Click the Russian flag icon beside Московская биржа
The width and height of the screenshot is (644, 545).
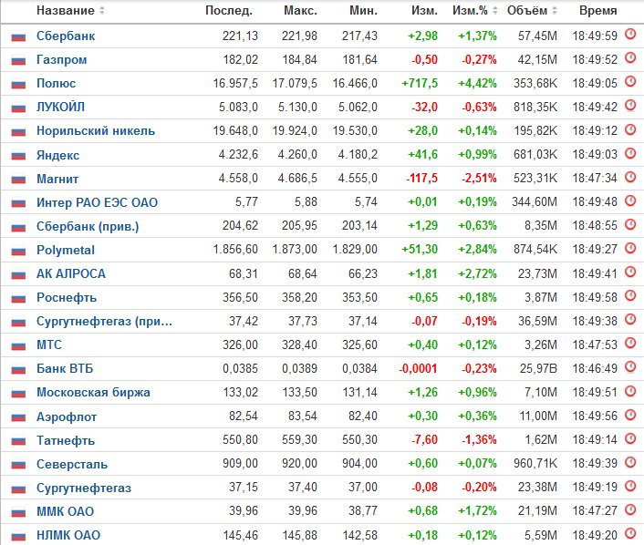coord(18,394)
